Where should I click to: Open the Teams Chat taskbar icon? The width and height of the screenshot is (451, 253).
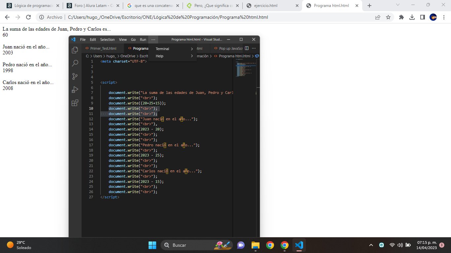(x=241, y=245)
